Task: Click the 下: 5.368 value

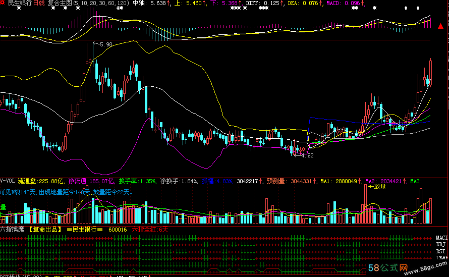Action: [226, 3]
